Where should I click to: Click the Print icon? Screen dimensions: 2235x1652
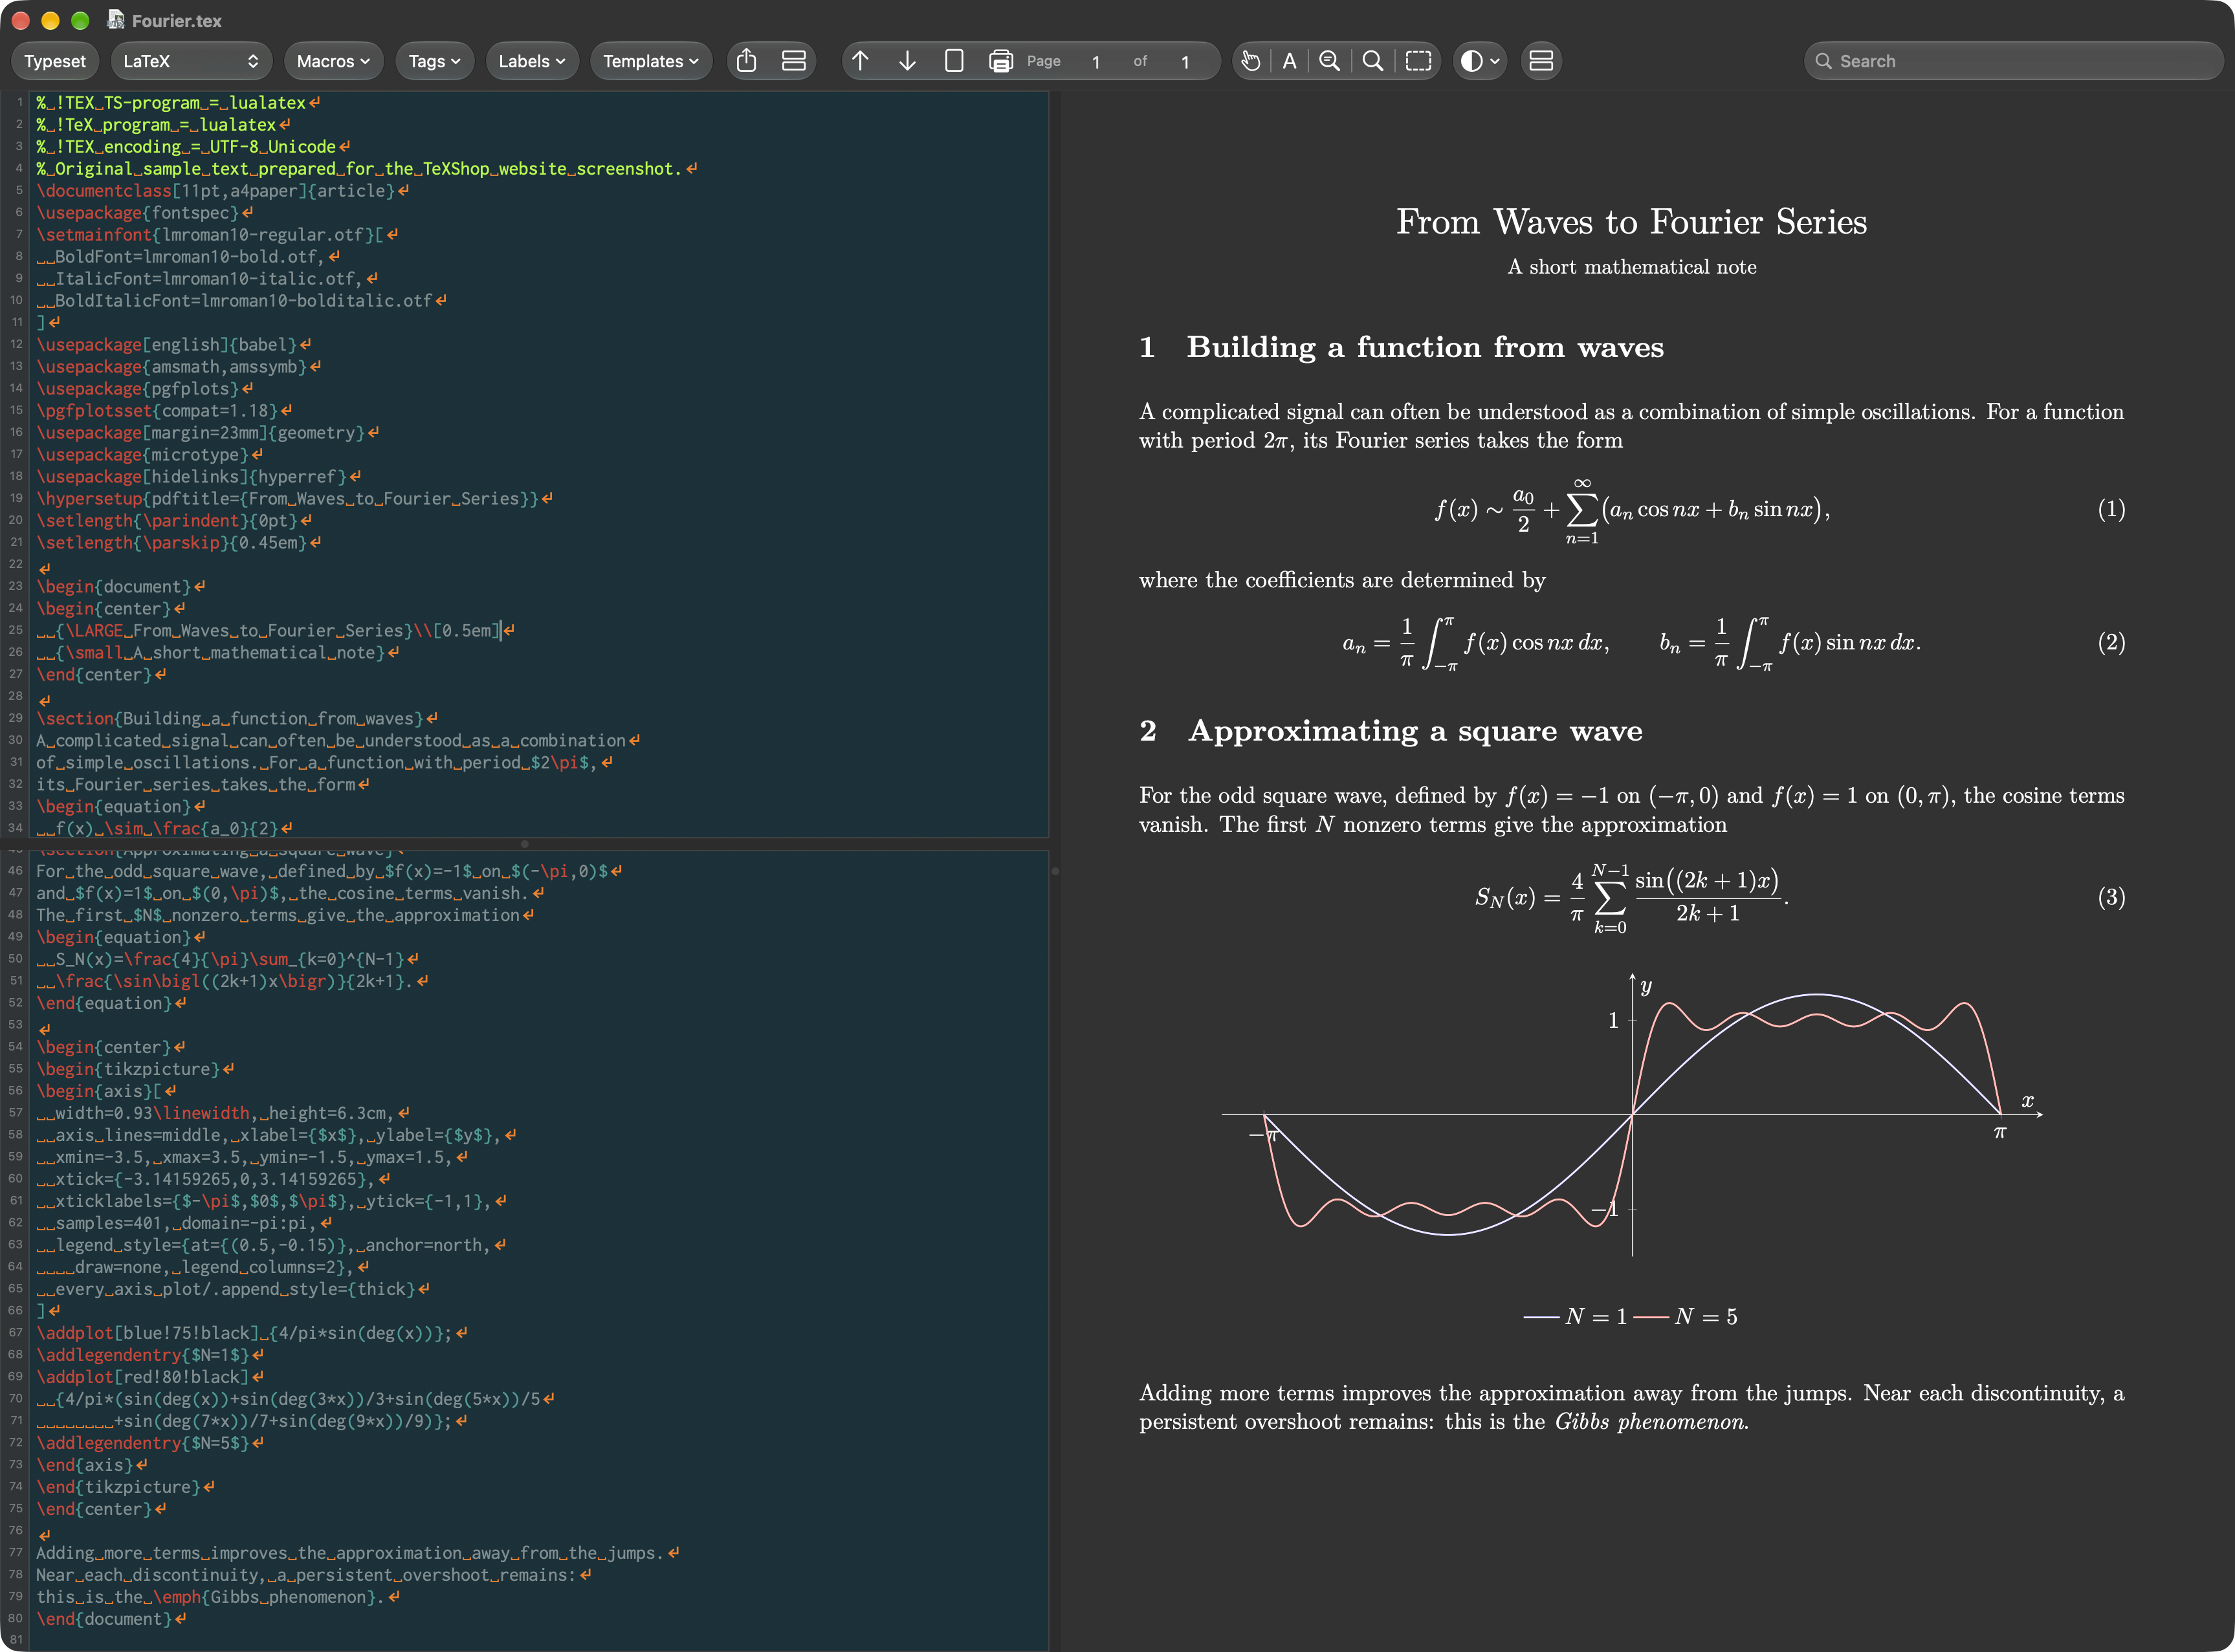(1000, 61)
